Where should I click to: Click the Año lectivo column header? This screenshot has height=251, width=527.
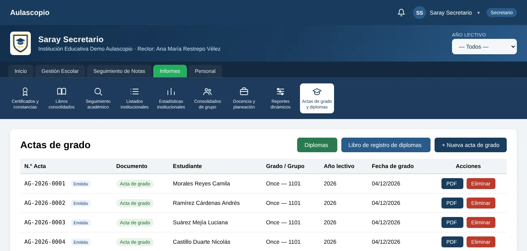click(x=339, y=166)
